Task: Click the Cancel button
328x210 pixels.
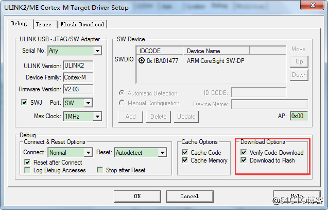Action: click(189, 197)
